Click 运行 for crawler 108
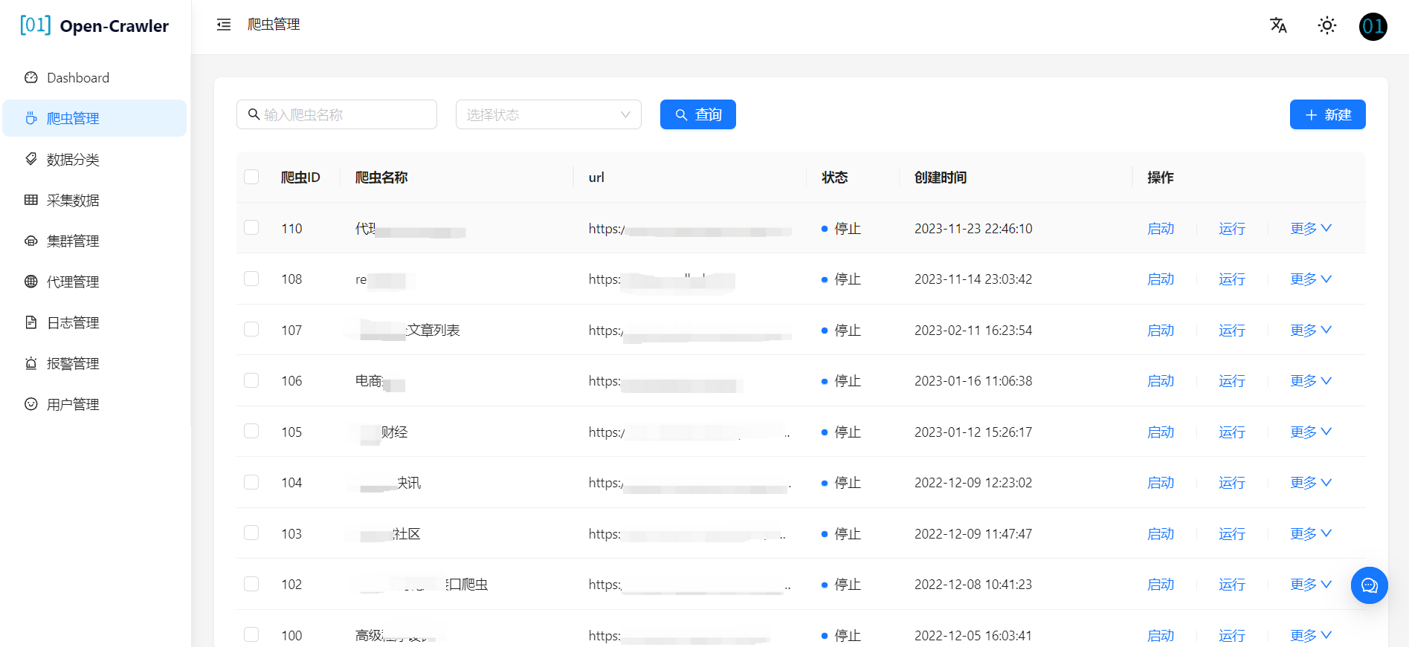Image resolution: width=1409 pixels, height=647 pixels. (1232, 279)
